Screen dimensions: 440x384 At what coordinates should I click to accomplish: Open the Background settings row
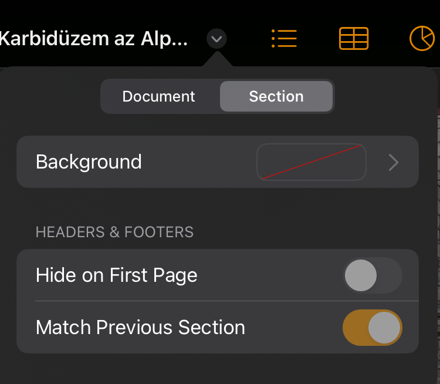coord(218,162)
